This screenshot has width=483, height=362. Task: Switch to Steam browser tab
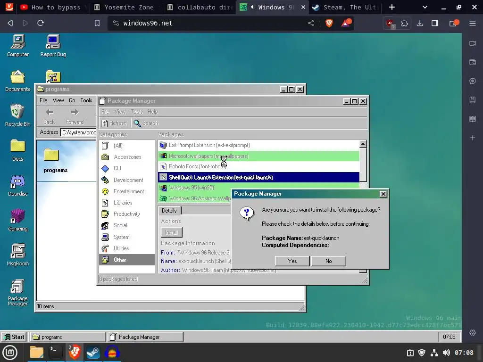click(345, 7)
